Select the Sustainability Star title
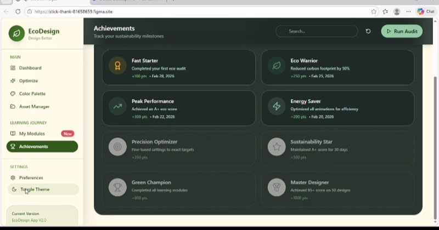Viewport: 439px width, 230px height. pyautogui.click(x=311, y=142)
